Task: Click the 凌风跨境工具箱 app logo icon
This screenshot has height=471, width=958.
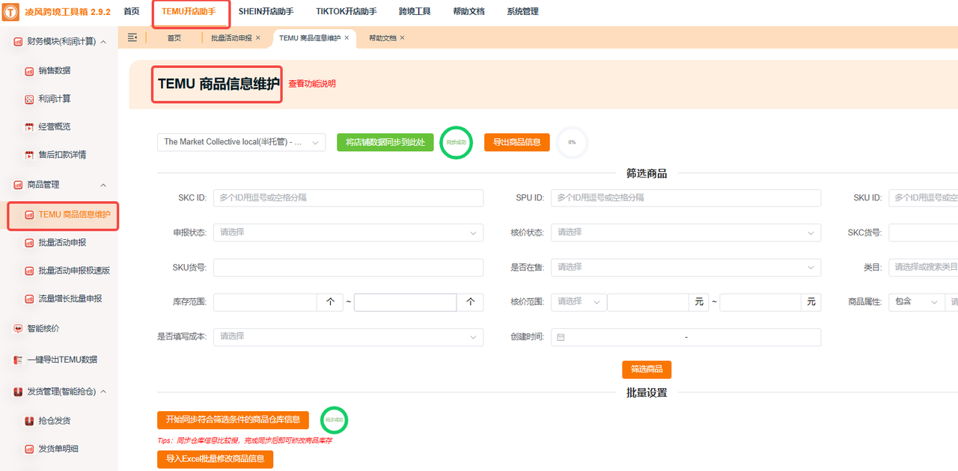Action: click(10, 11)
